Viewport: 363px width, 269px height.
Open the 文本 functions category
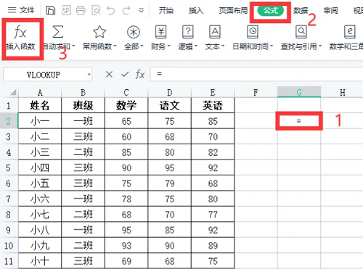click(215, 38)
